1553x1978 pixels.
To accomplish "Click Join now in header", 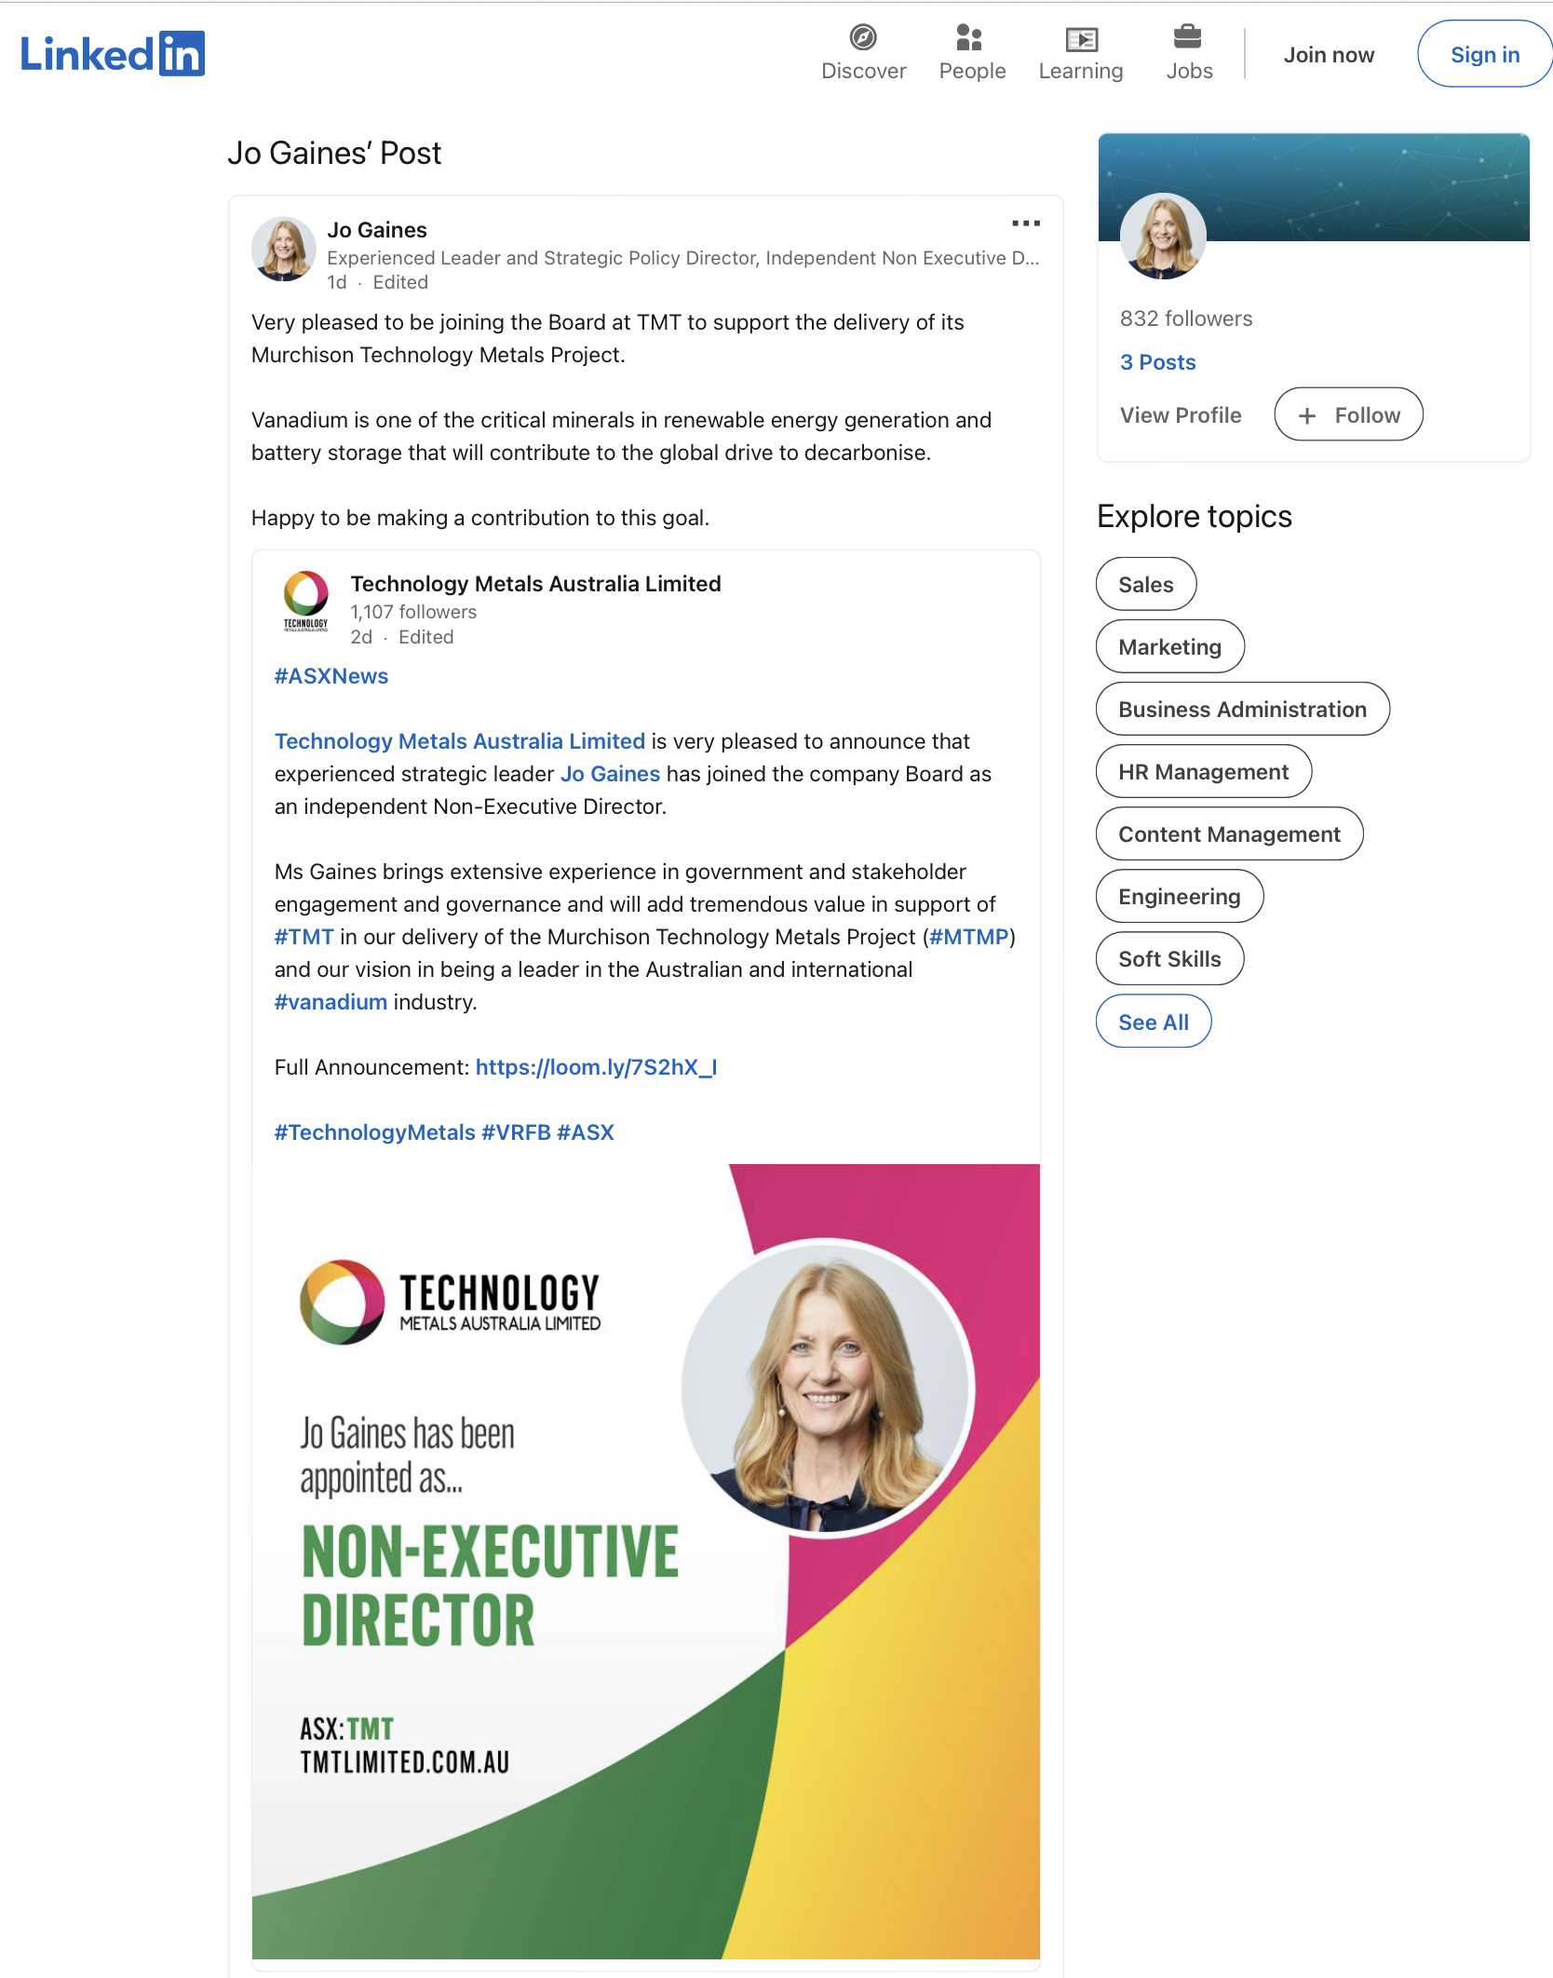I will (1329, 55).
